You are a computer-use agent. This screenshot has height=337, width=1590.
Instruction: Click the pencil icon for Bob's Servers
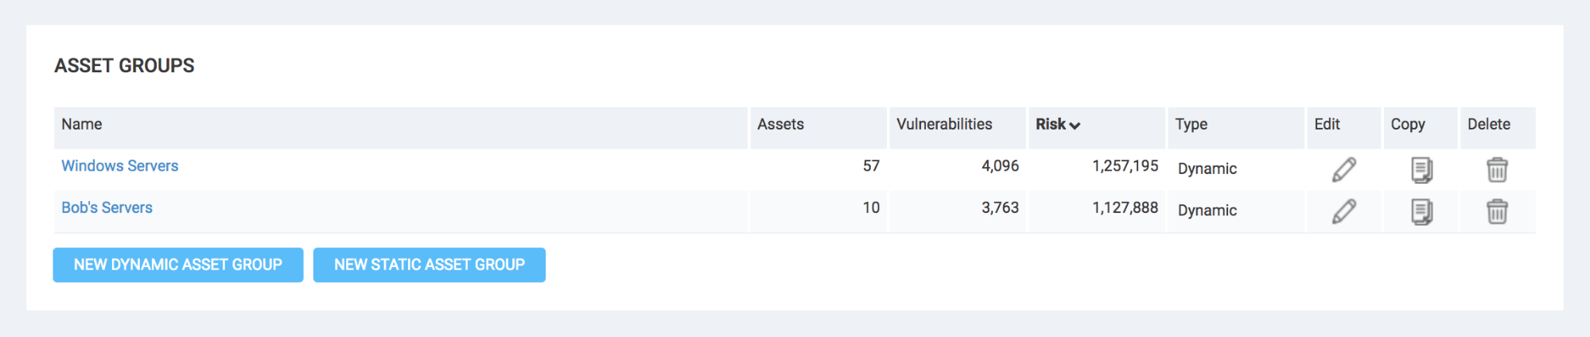(1343, 211)
